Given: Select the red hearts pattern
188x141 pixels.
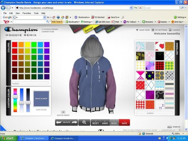Looking at the screenshot, I should pyautogui.click(x=160, y=46).
